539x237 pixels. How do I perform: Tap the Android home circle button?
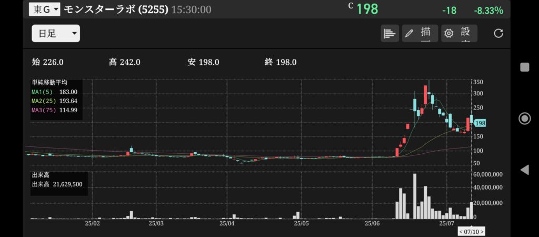(525, 118)
